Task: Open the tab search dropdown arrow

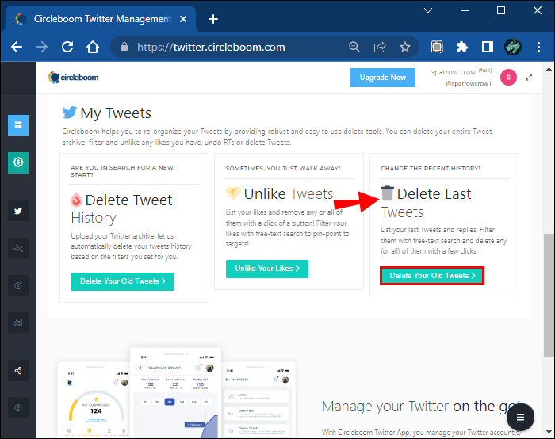Action: point(428,10)
